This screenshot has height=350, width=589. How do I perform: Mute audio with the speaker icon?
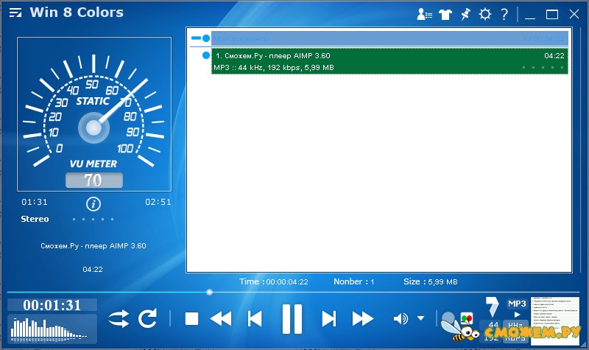coord(401,319)
